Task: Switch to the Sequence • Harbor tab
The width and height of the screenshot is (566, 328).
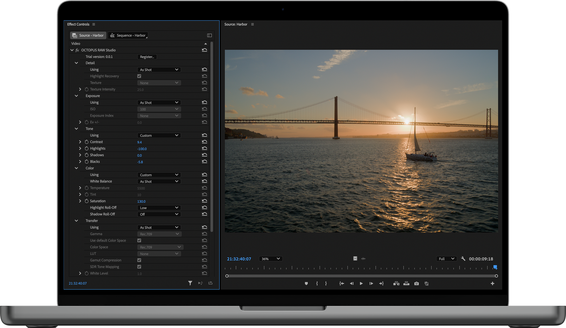Action: click(128, 35)
